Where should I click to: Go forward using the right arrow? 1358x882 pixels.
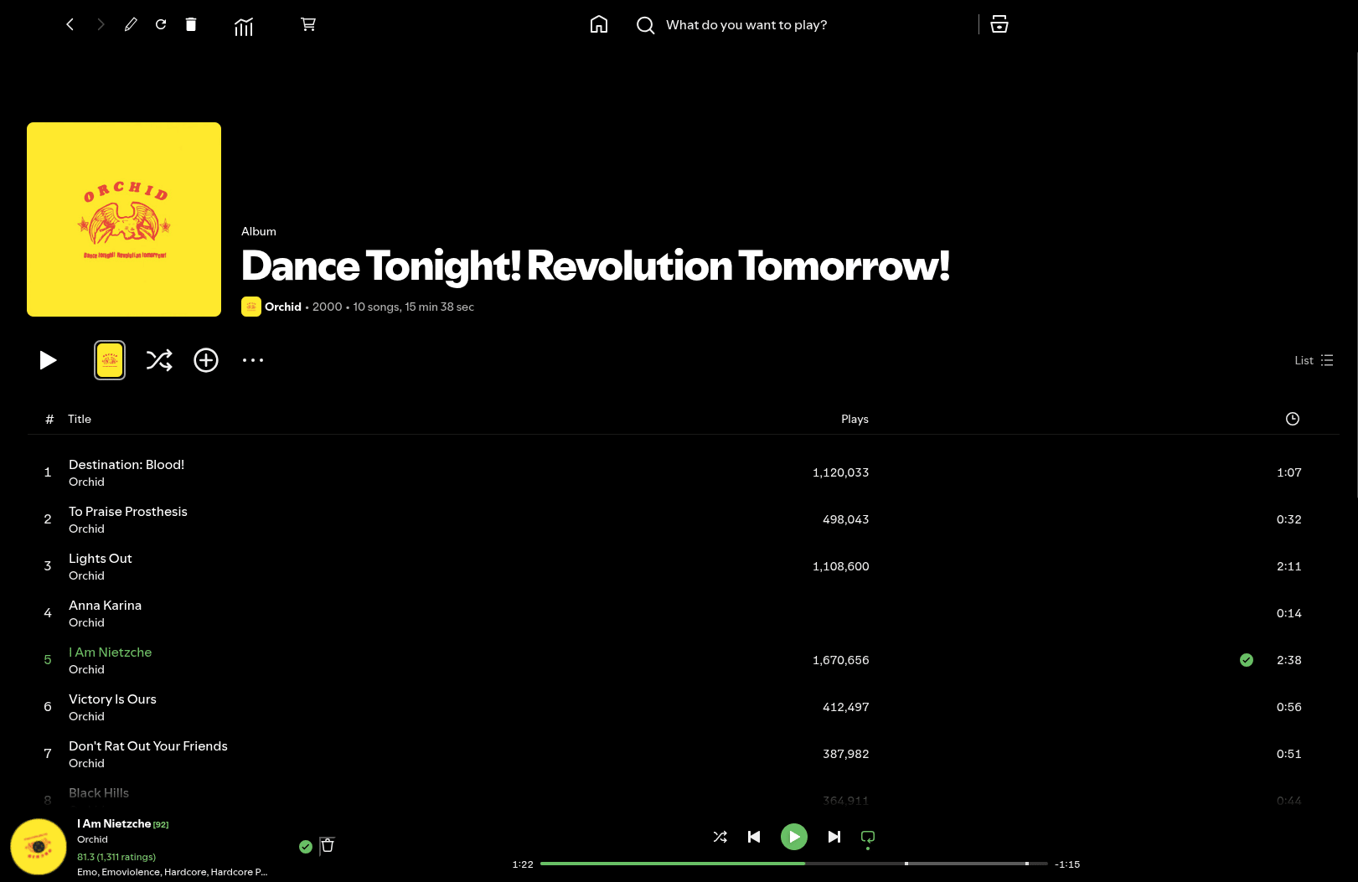click(x=101, y=24)
